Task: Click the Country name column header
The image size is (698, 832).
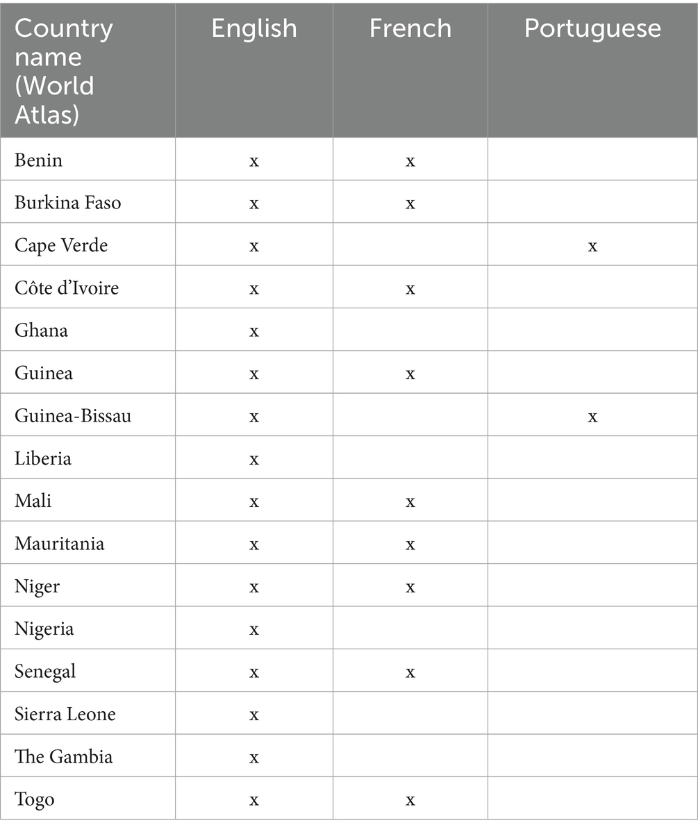Action: [64, 70]
